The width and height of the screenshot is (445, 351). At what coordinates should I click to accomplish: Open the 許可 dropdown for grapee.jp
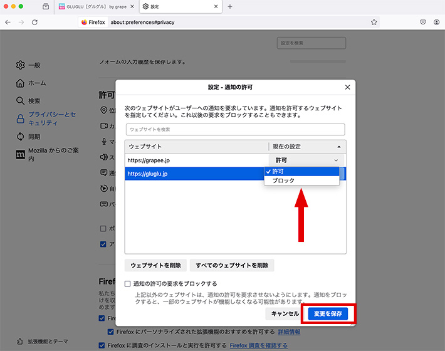(306, 160)
